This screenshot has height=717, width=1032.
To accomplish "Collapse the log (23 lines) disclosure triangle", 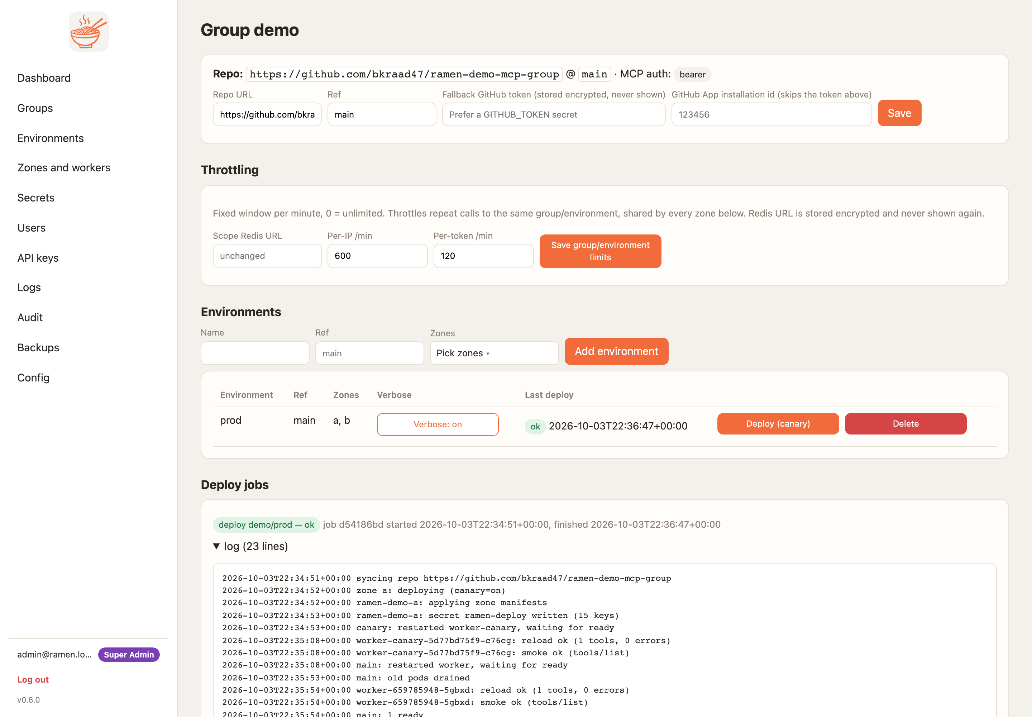I will click(216, 546).
